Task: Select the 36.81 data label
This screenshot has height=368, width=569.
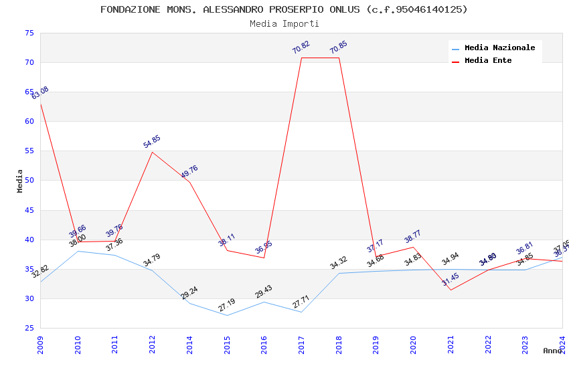Action: click(525, 248)
